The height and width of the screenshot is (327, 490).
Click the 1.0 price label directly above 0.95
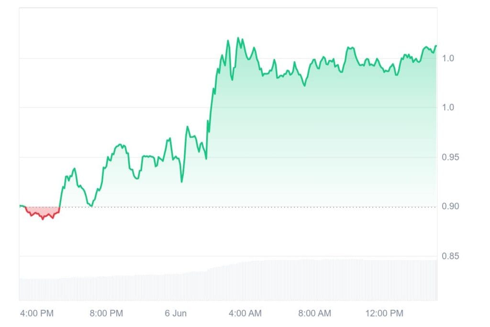click(x=448, y=107)
